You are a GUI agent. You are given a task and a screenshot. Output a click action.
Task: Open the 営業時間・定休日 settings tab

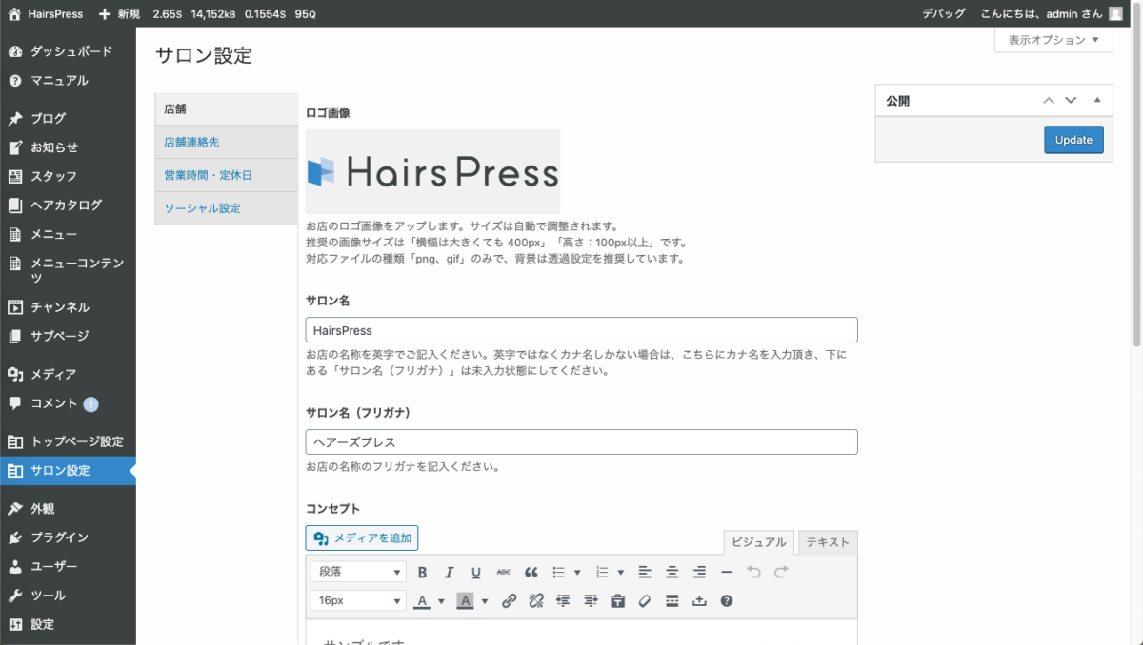208,175
